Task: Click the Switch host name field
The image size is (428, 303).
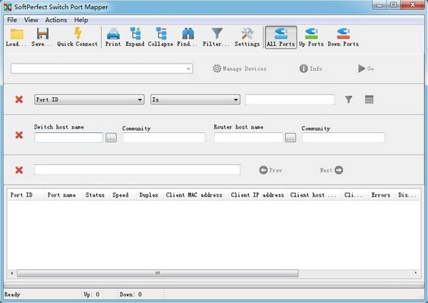Action: click(x=68, y=138)
